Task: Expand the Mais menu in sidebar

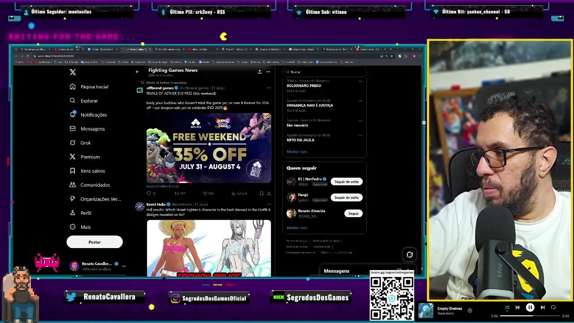Action: [80, 227]
